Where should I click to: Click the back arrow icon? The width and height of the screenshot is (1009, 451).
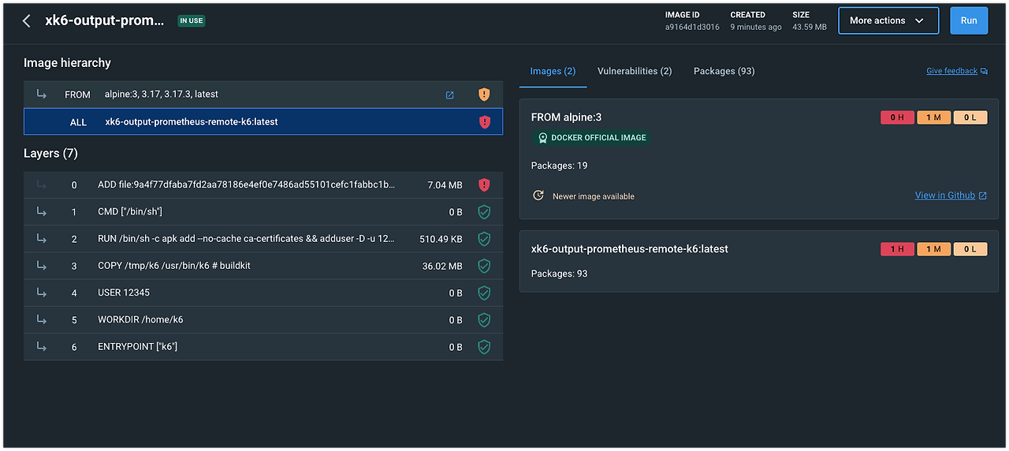(x=27, y=21)
